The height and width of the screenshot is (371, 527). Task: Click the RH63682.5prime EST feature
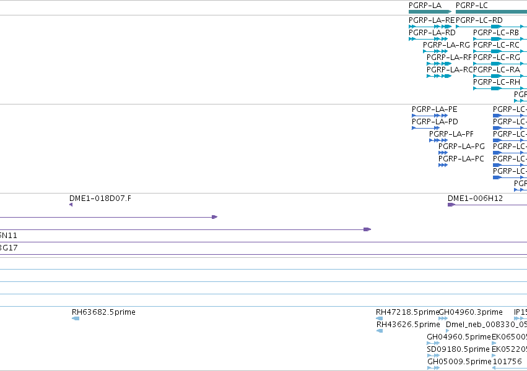[x=76, y=318]
